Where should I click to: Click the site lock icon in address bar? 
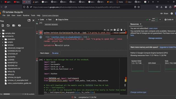pos(28,7)
